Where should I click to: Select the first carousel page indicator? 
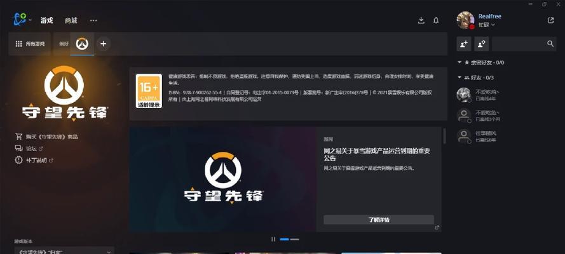pyautogui.click(x=284, y=239)
